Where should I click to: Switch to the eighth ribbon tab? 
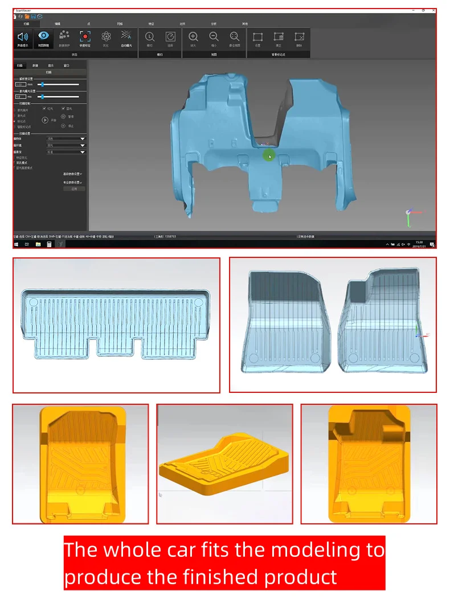click(x=245, y=24)
